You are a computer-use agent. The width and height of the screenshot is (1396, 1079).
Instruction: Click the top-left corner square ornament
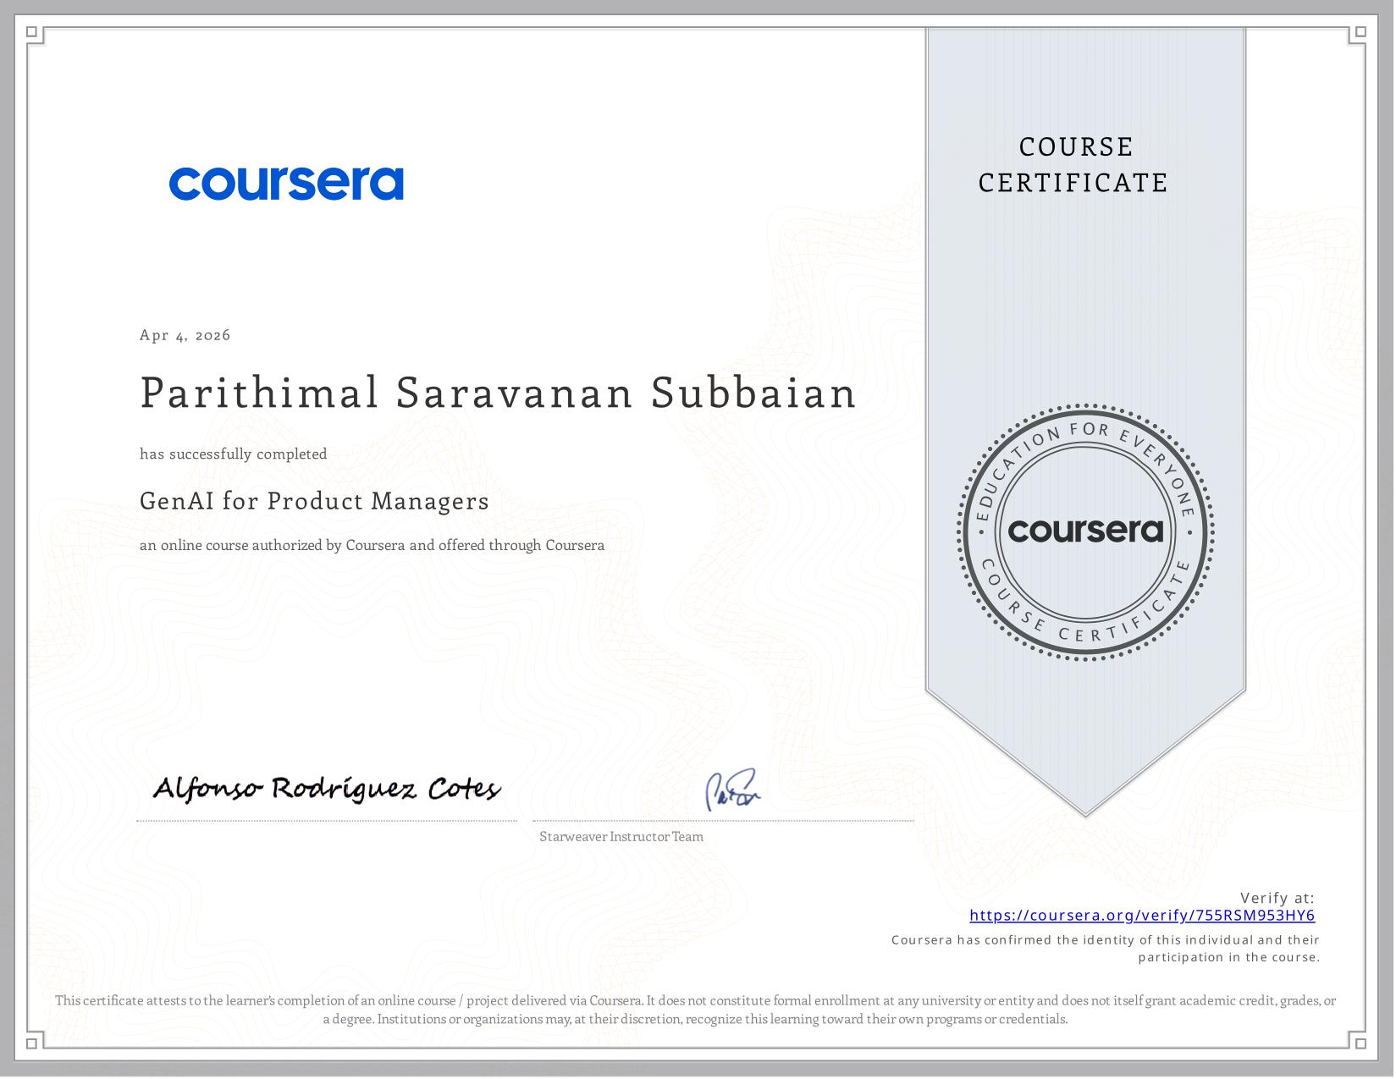click(32, 33)
